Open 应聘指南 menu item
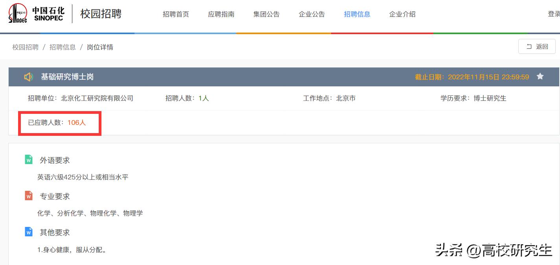The width and height of the screenshot is (560, 265). [x=221, y=14]
